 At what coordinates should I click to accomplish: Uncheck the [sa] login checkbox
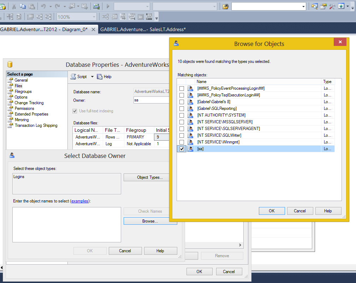[182, 149]
